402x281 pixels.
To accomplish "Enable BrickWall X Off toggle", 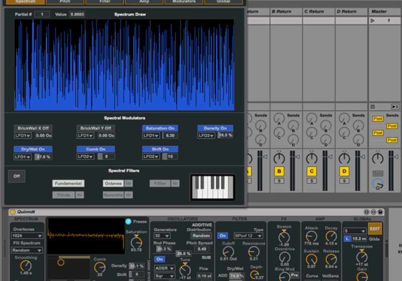I will 33,128.
